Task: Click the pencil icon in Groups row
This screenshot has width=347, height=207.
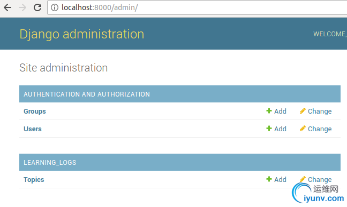Action: tap(303, 110)
